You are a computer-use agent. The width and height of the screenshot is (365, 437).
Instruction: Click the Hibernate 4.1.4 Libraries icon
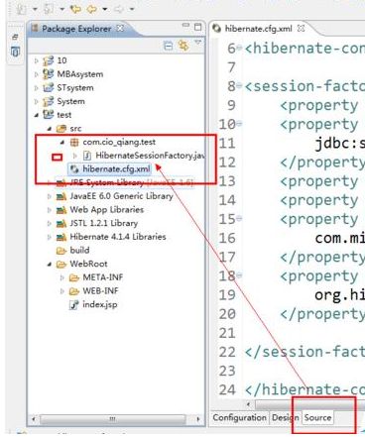[61, 237]
